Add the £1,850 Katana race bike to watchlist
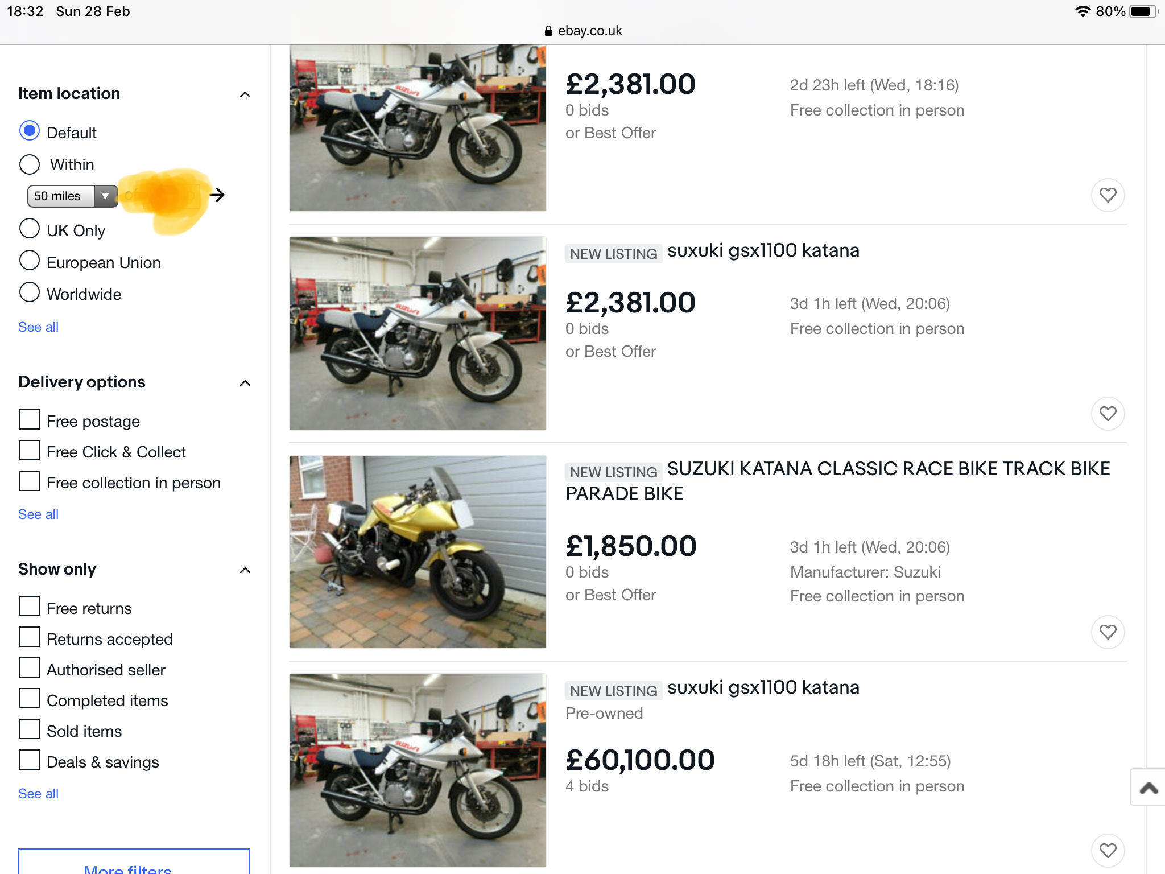This screenshot has width=1165, height=874. coord(1107,632)
